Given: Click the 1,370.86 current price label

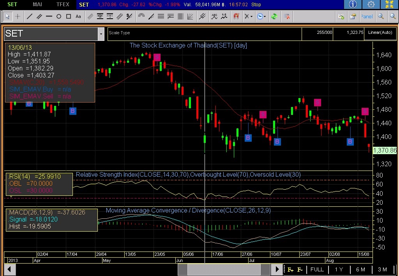Looking at the screenshot, I should (x=385, y=150).
